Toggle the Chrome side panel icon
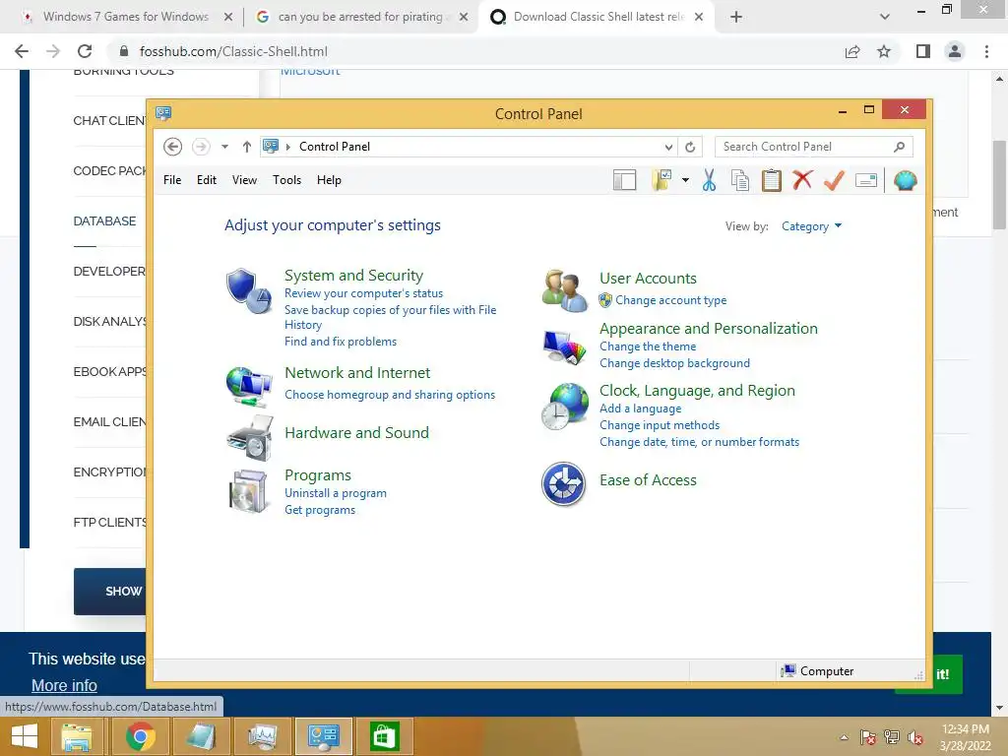The image size is (1008, 756). point(923,51)
